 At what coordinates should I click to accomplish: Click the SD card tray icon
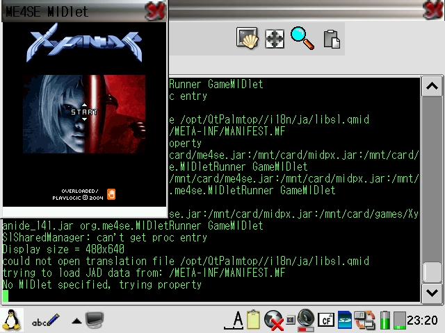(345, 320)
